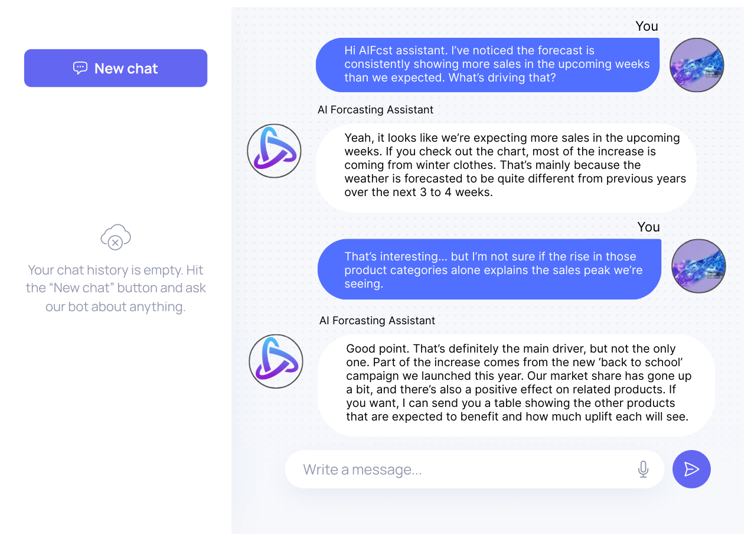The image size is (751, 541).
Task: Click the AI assistant logo beside second reply
Action: point(275,361)
